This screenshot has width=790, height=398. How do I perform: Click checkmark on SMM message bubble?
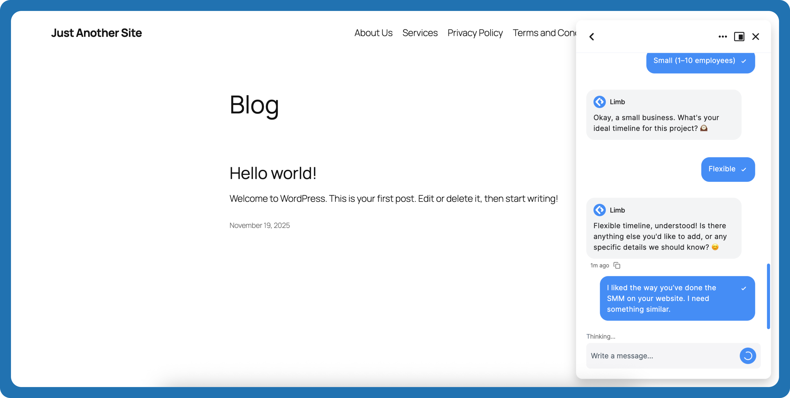[744, 288]
